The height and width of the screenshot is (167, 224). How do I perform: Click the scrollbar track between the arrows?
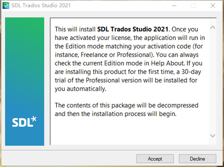click(212, 81)
